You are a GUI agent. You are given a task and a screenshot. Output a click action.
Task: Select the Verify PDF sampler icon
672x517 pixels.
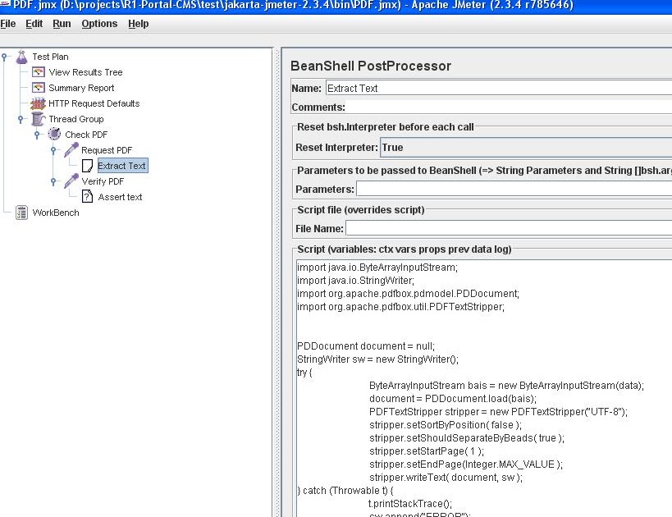[x=71, y=181]
